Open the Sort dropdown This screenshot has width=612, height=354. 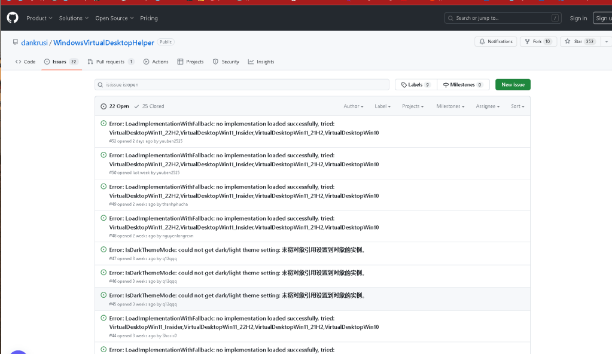517,106
